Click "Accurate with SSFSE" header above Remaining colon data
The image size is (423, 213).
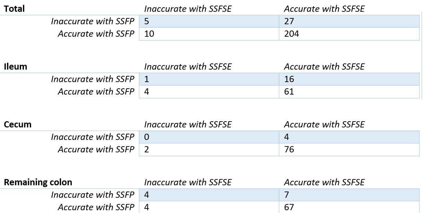click(x=324, y=183)
